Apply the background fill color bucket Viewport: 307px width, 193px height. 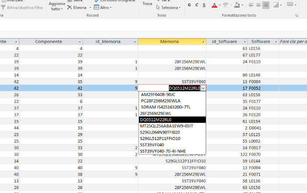pos(237,5)
